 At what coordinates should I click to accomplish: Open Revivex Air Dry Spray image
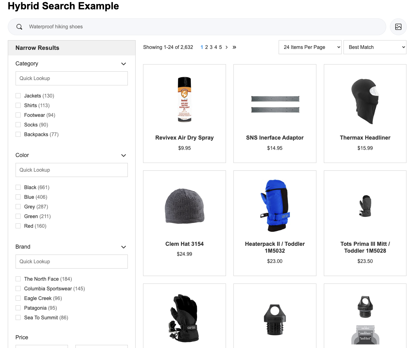pos(185,99)
